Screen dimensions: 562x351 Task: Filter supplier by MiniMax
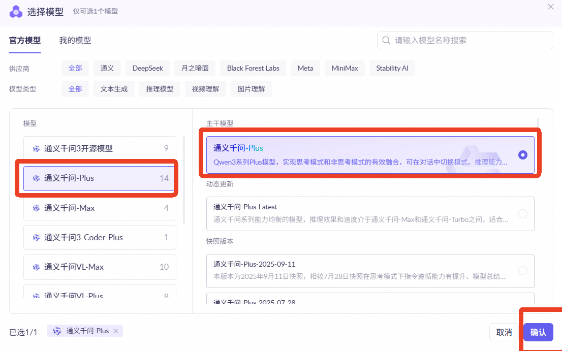[345, 69]
